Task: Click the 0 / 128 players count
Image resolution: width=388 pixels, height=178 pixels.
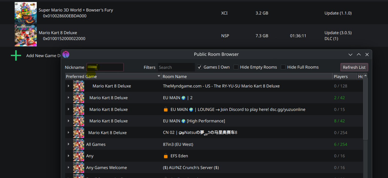Action: click(x=341, y=86)
